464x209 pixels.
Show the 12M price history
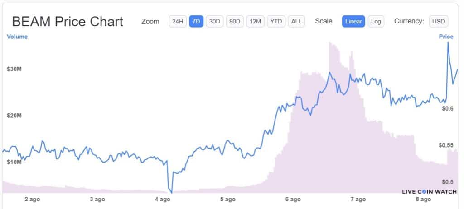click(255, 21)
